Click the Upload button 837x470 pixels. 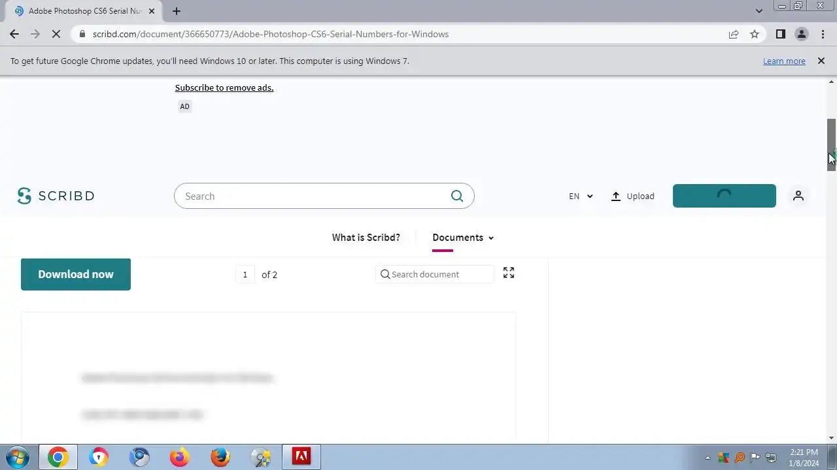pos(632,196)
